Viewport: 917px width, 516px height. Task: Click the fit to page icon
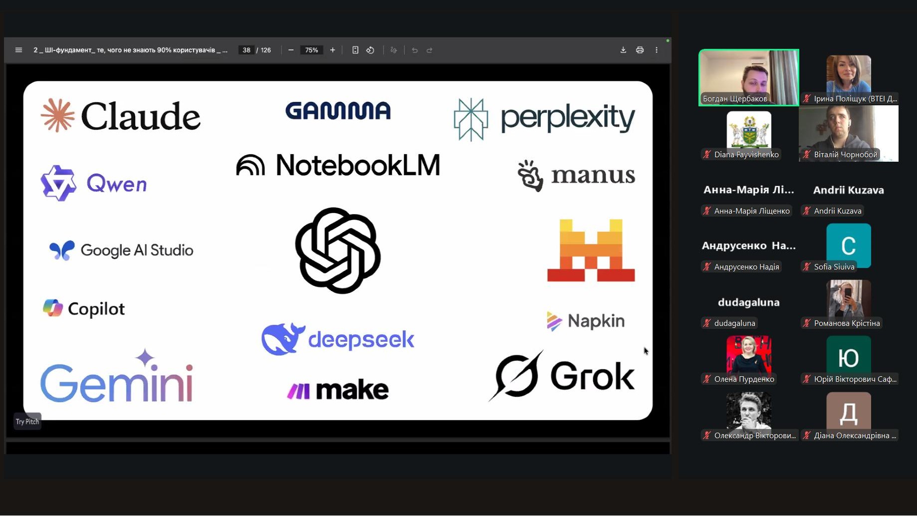coord(355,50)
